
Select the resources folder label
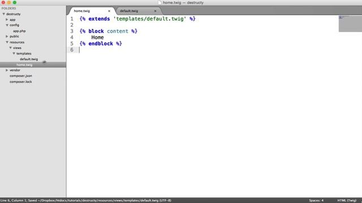coord(17,42)
